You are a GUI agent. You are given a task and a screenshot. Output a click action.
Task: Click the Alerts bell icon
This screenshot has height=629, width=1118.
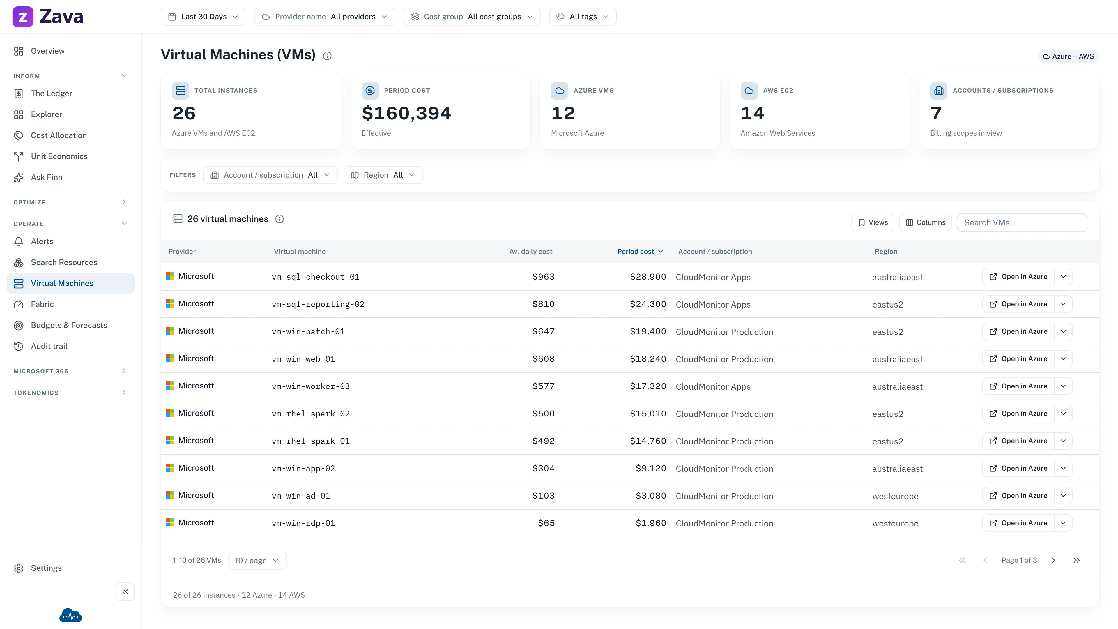pos(19,241)
